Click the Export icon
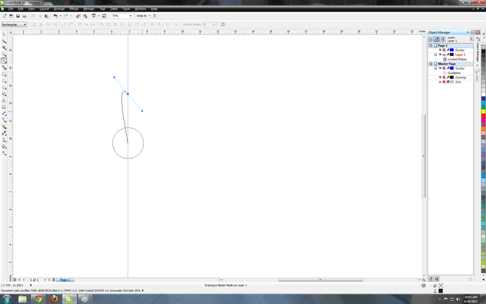The height and width of the screenshot is (304, 486). (x=85, y=16)
